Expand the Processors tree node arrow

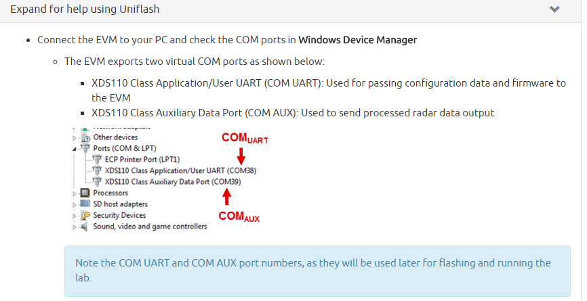(75, 193)
